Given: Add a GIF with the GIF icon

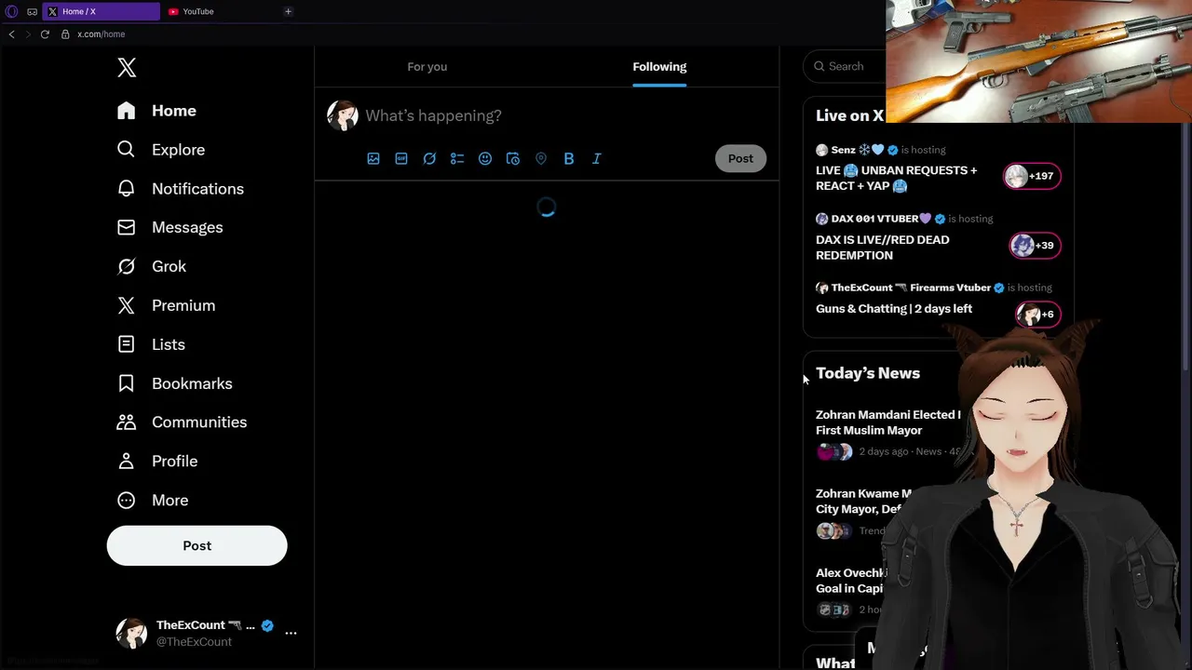Looking at the screenshot, I should tap(401, 158).
